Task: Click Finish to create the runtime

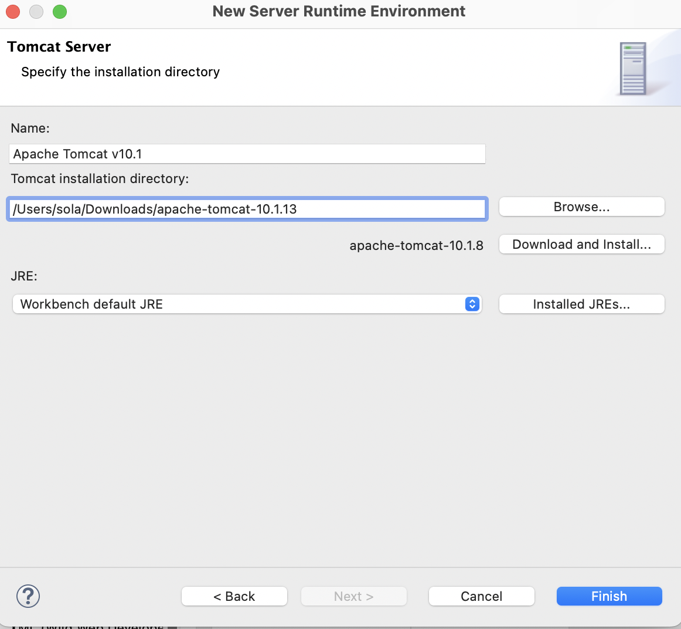Action: click(x=609, y=596)
